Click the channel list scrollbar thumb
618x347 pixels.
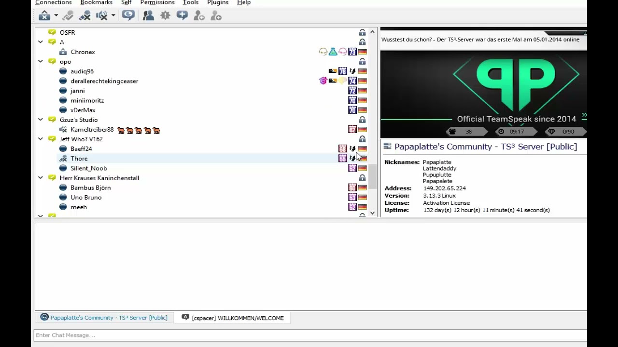pyautogui.click(x=372, y=176)
